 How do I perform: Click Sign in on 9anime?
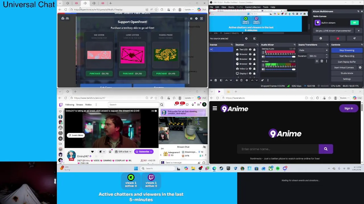pyautogui.click(x=349, y=109)
